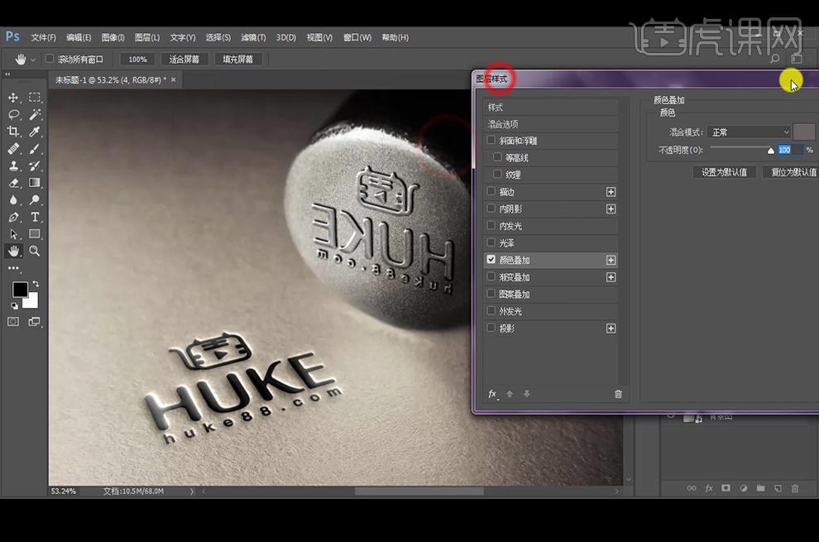Enable the 投影 drop shadow checkbox

coord(491,328)
